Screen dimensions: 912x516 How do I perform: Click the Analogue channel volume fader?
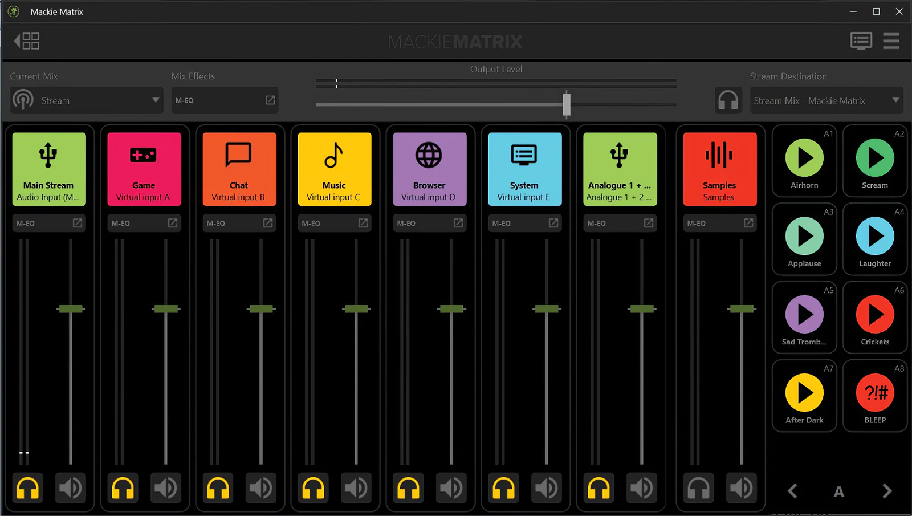coord(642,309)
